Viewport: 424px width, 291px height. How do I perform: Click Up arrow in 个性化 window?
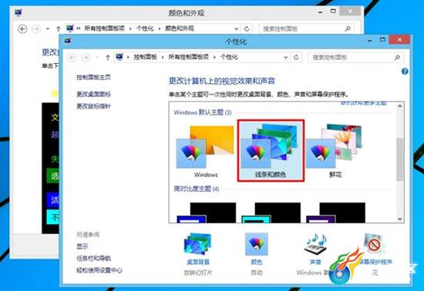108,58
